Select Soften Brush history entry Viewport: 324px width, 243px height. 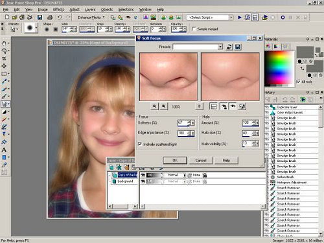pyautogui.click(x=285, y=177)
